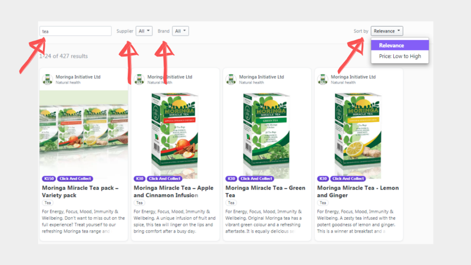Viewport: 471px width, 265px height.
Task: Click Moringa logo on Apple and Cinnamon card
Action: (139, 79)
